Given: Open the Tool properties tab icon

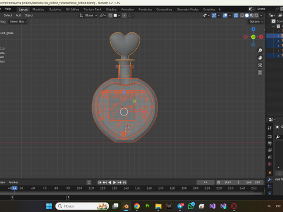Looking at the screenshot, I should [269, 128].
